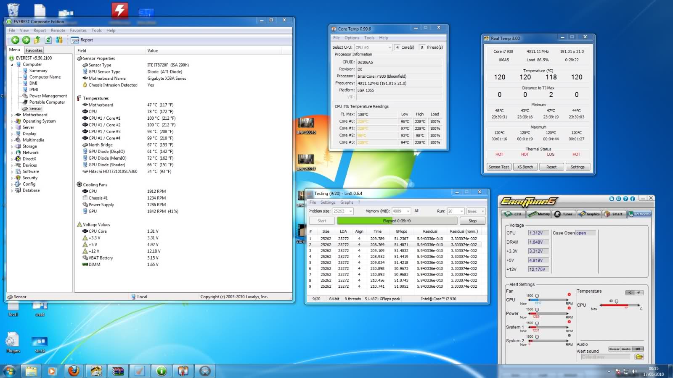Set the alert sound toggle to Buzzer

pyautogui.click(x=614, y=349)
